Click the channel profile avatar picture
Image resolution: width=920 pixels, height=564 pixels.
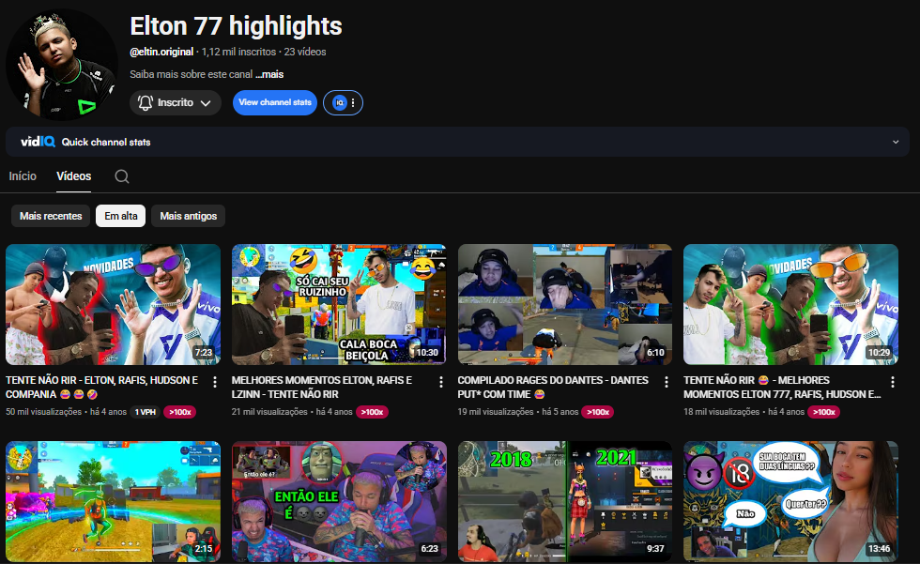(x=61, y=65)
